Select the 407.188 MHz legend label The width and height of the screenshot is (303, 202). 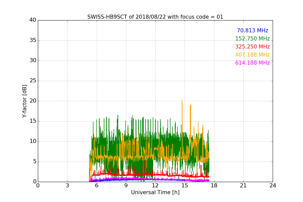coord(252,55)
